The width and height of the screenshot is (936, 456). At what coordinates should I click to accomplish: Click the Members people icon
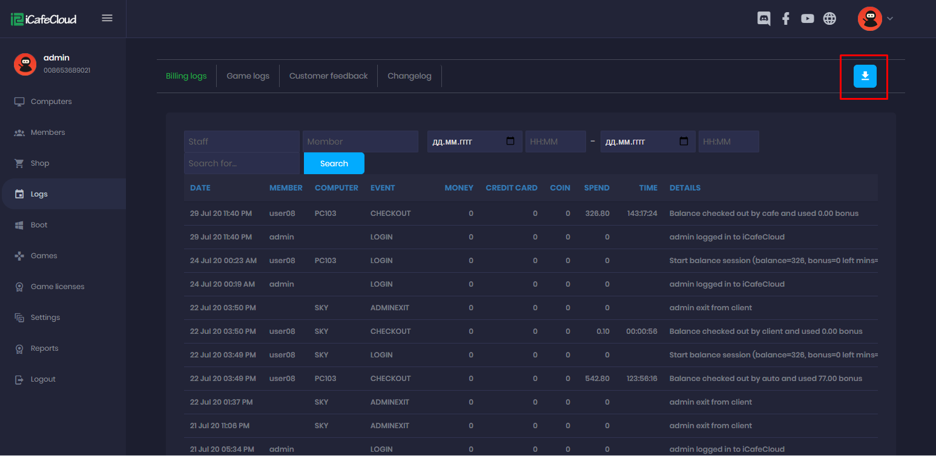[x=19, y=132]
